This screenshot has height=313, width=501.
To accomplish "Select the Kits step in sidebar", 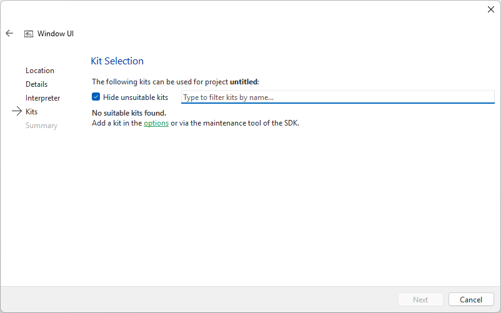I will [x=31, y=112].
